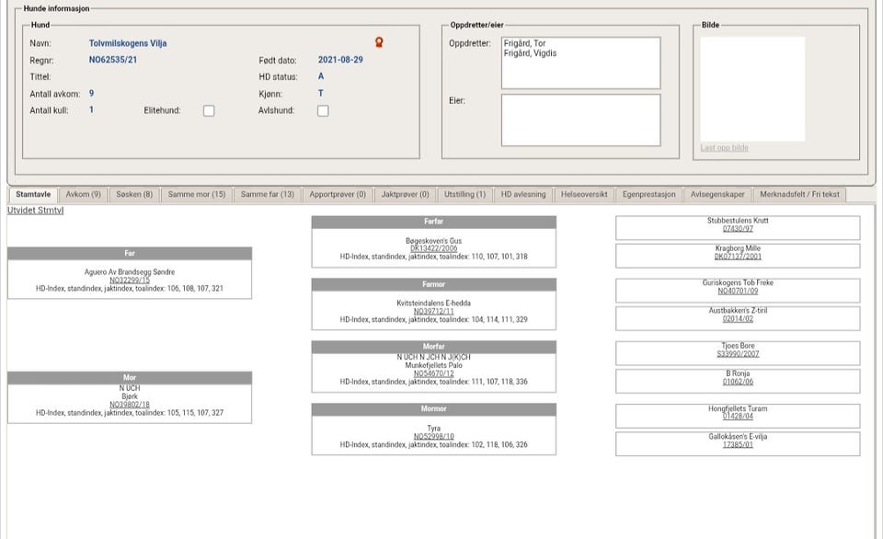Select the HD status value A

[321, 76]
